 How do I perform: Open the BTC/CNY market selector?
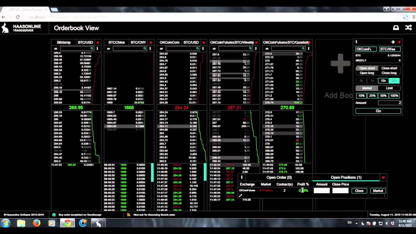pos(138,43)
